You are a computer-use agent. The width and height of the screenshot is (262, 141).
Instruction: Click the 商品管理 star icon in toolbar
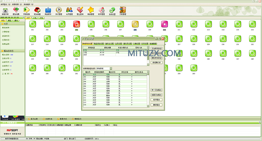pyautogui.click(x=90, y=10)
